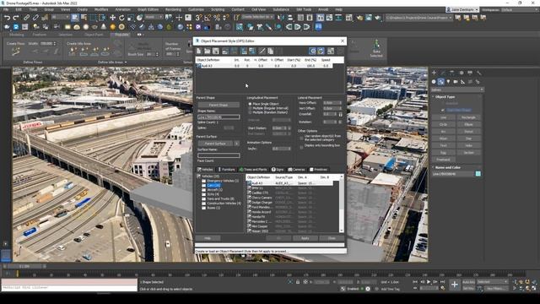The height and width of the screenshot is (304, 540).
Task: Expand Define Idle Areas panel arrow
Action: [x=126, y=62]
